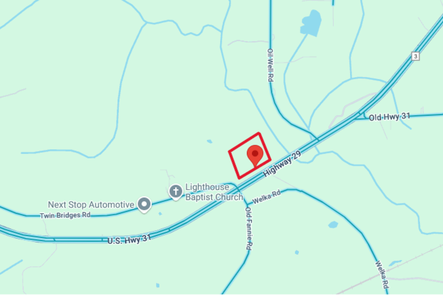Click the Next Stop Automotive place marker
This screenshot has width=443, height=295.
click(144, 204)
